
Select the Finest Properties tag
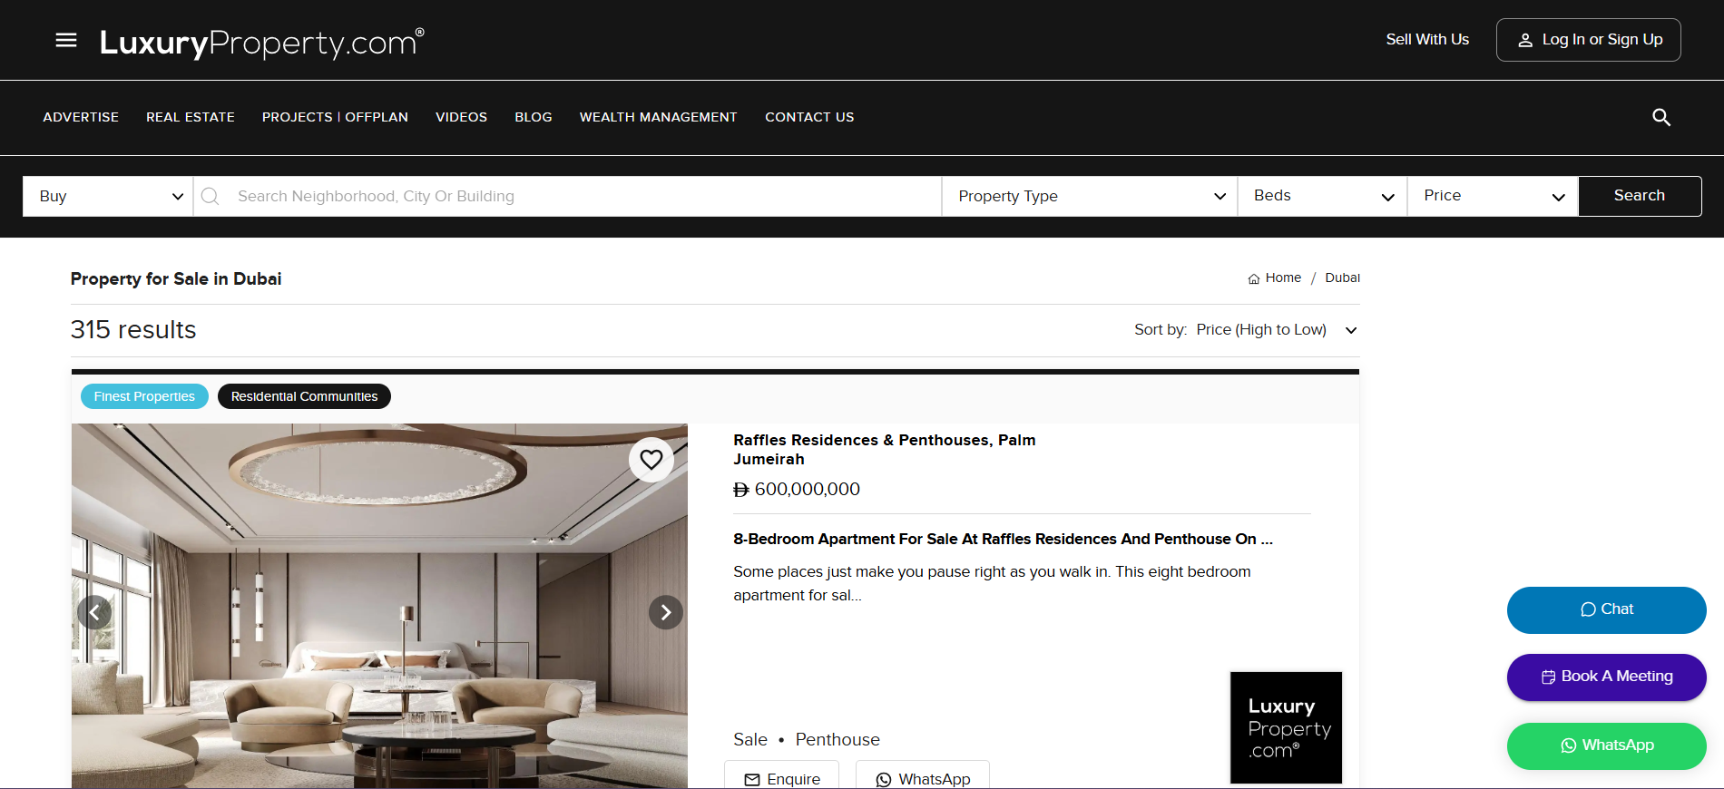click(144, 396)
